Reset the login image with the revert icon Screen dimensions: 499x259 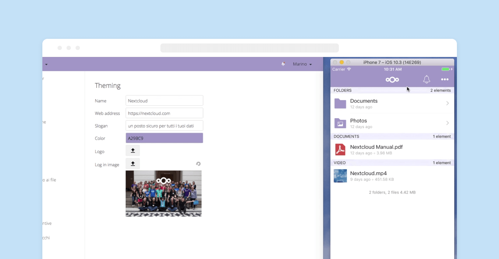pyautogui.click(x=198, y=164)
